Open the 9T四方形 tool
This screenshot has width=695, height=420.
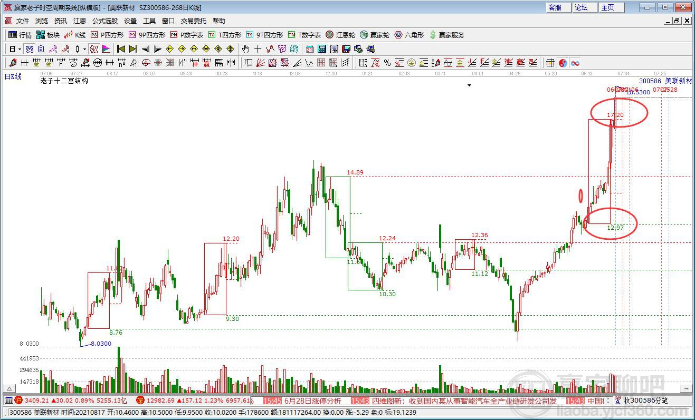coord(264,35)
